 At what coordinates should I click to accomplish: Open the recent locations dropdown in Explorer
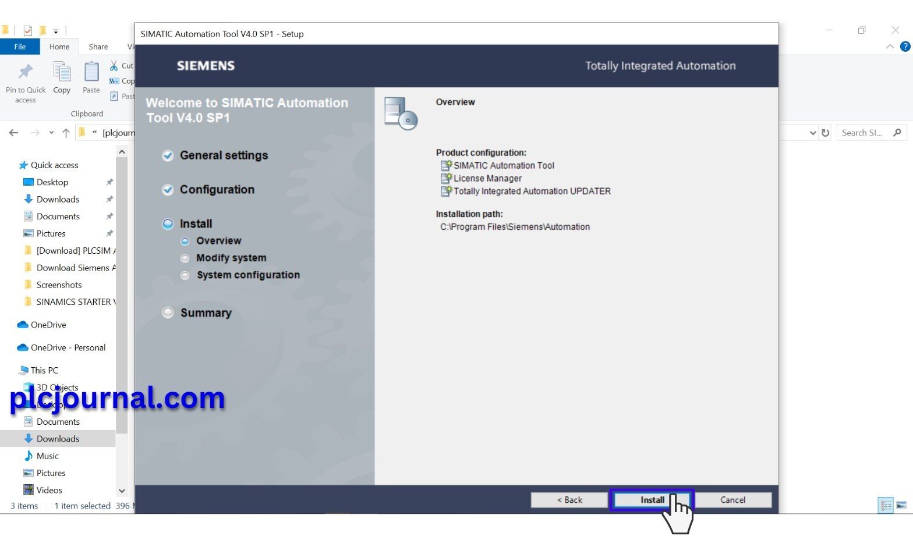(51, 133)
